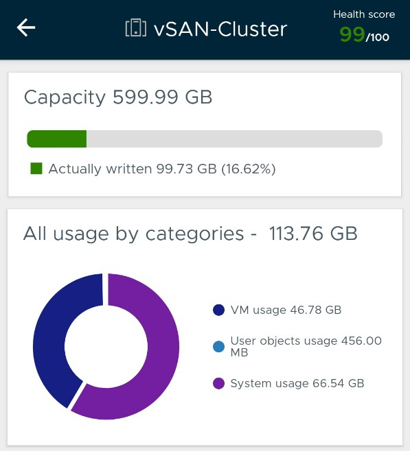Tap the back arrow icon

click(26, 27)
